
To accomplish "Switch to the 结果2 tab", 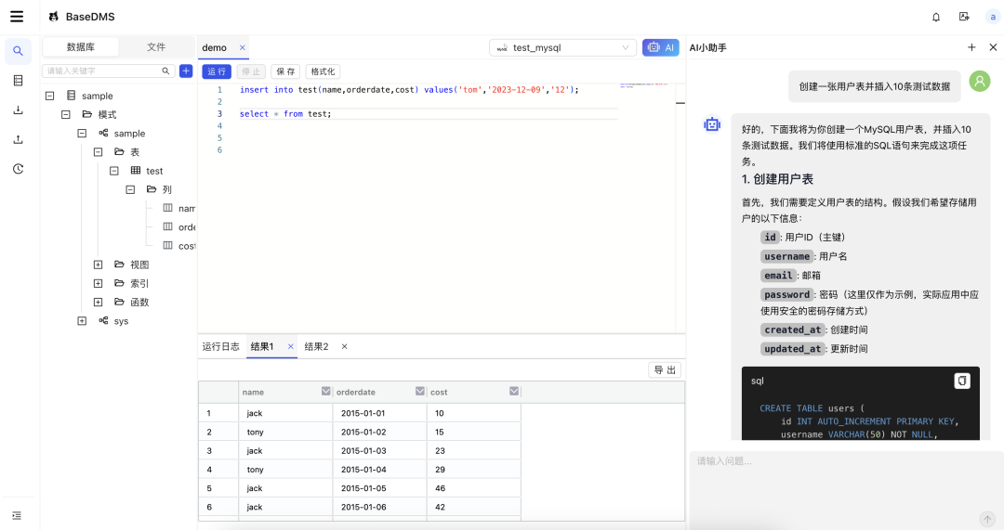I will [x=316, y=346].
